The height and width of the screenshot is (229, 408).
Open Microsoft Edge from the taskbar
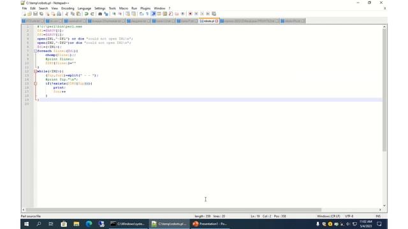(89, 224)
